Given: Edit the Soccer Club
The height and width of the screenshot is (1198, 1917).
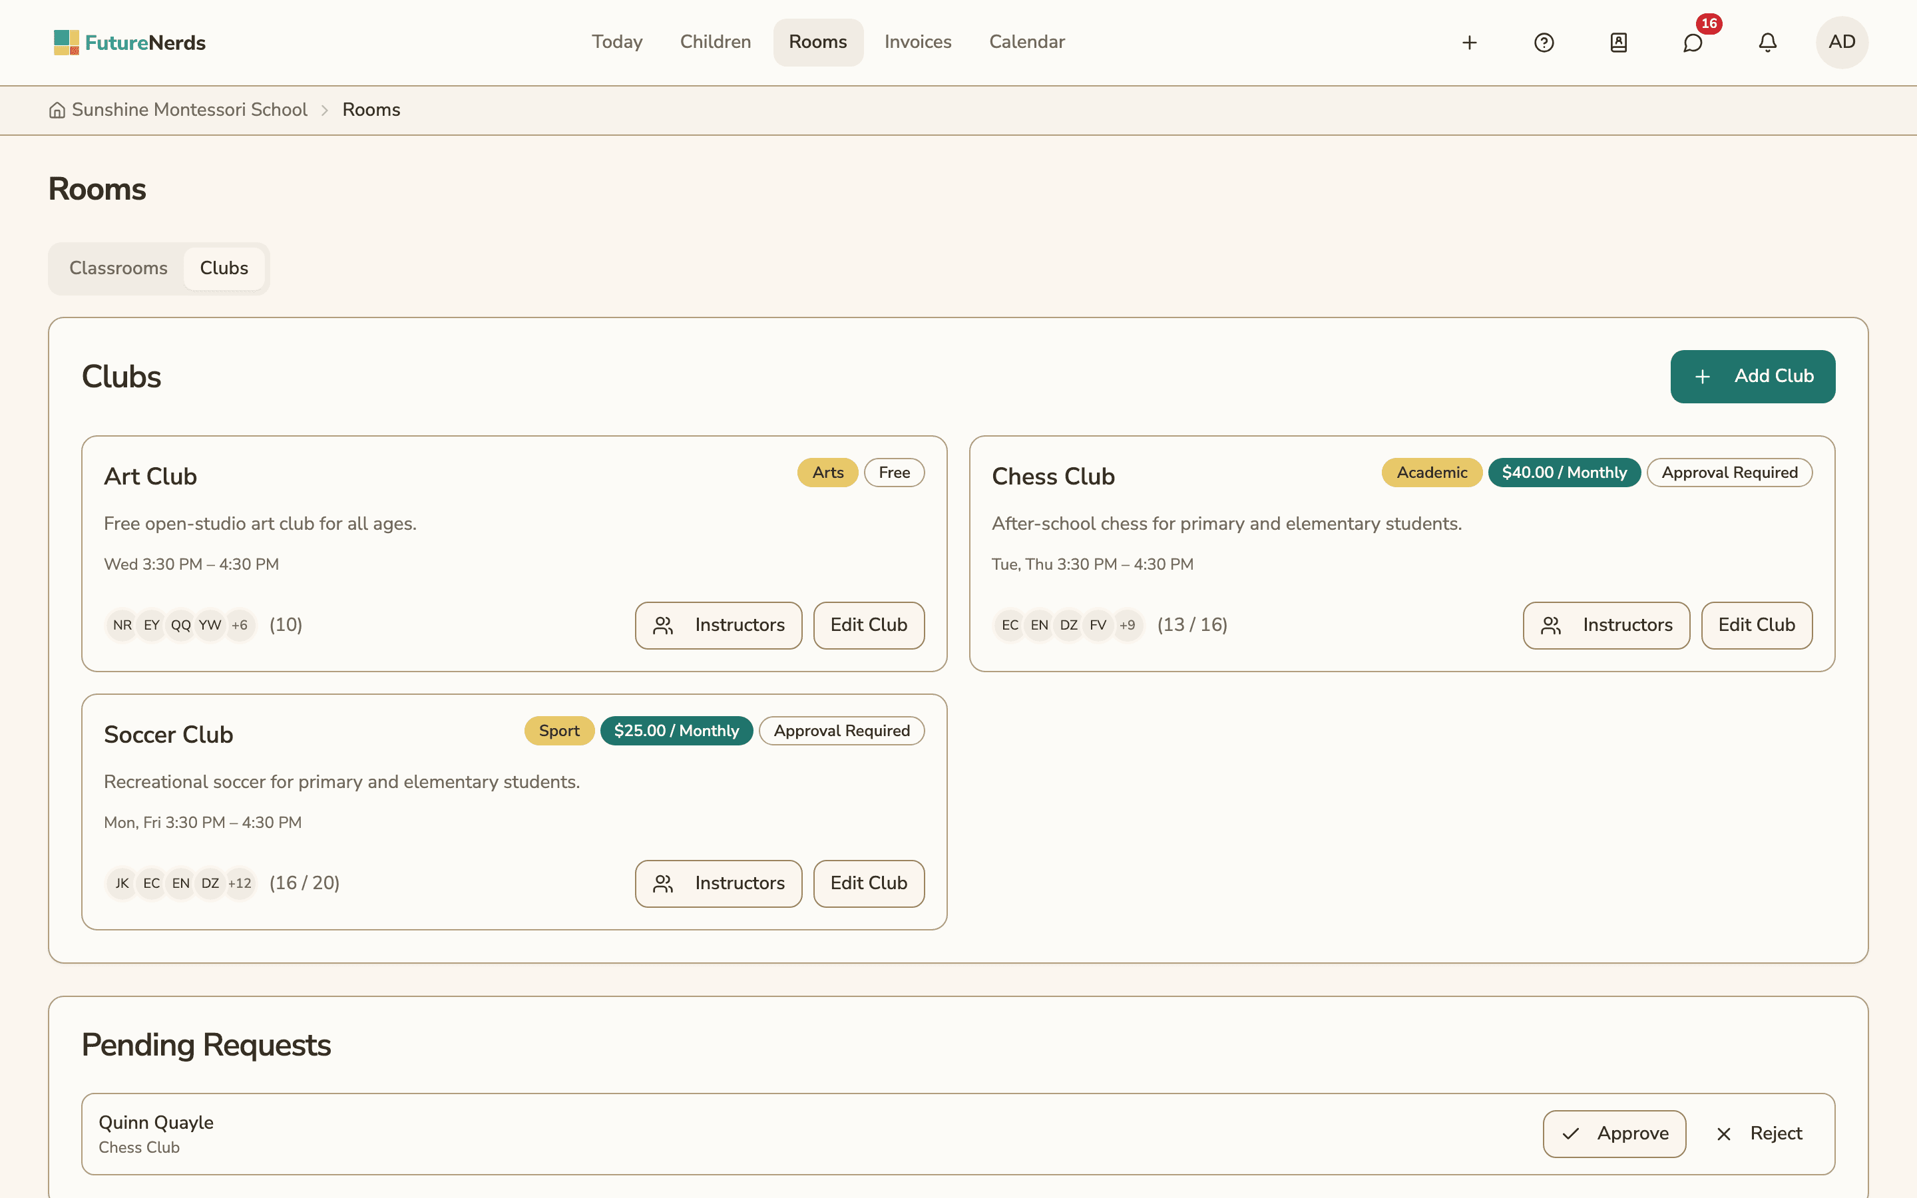Looking at the screenshot, I should 869,883.
